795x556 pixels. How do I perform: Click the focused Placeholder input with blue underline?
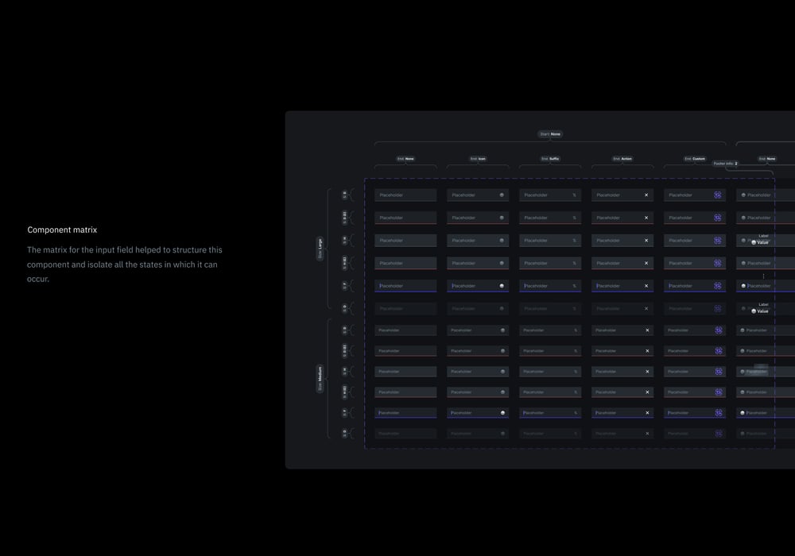pyautogui.click(x=405, y=285)
